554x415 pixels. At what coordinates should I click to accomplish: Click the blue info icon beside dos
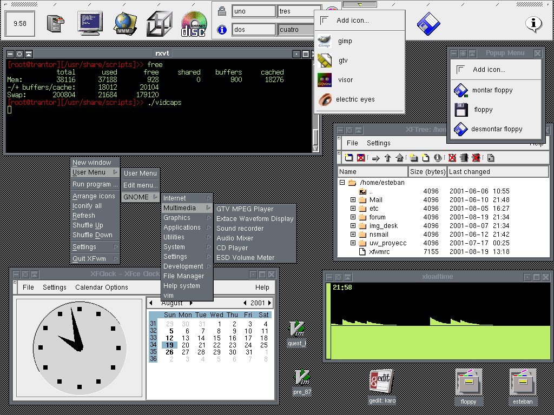pyautogui.click(x=222, y=30)
